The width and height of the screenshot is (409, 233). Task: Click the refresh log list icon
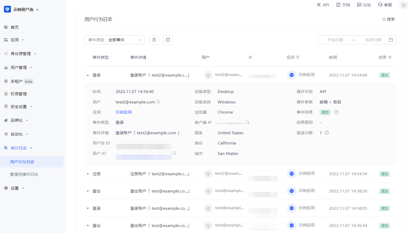pyautogui.click(x=168, y=40)
